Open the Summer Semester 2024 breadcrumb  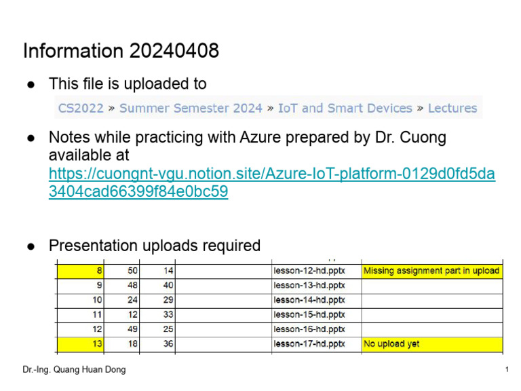tap(191, 108)
